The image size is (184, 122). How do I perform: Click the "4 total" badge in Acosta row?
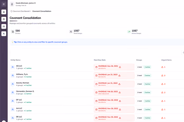pos(139,84)
